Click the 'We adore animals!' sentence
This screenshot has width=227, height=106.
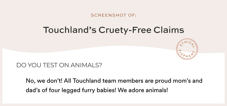click(x=143, y=90)
